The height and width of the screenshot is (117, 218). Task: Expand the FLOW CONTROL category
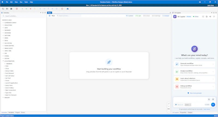click(x=3, y=46)
